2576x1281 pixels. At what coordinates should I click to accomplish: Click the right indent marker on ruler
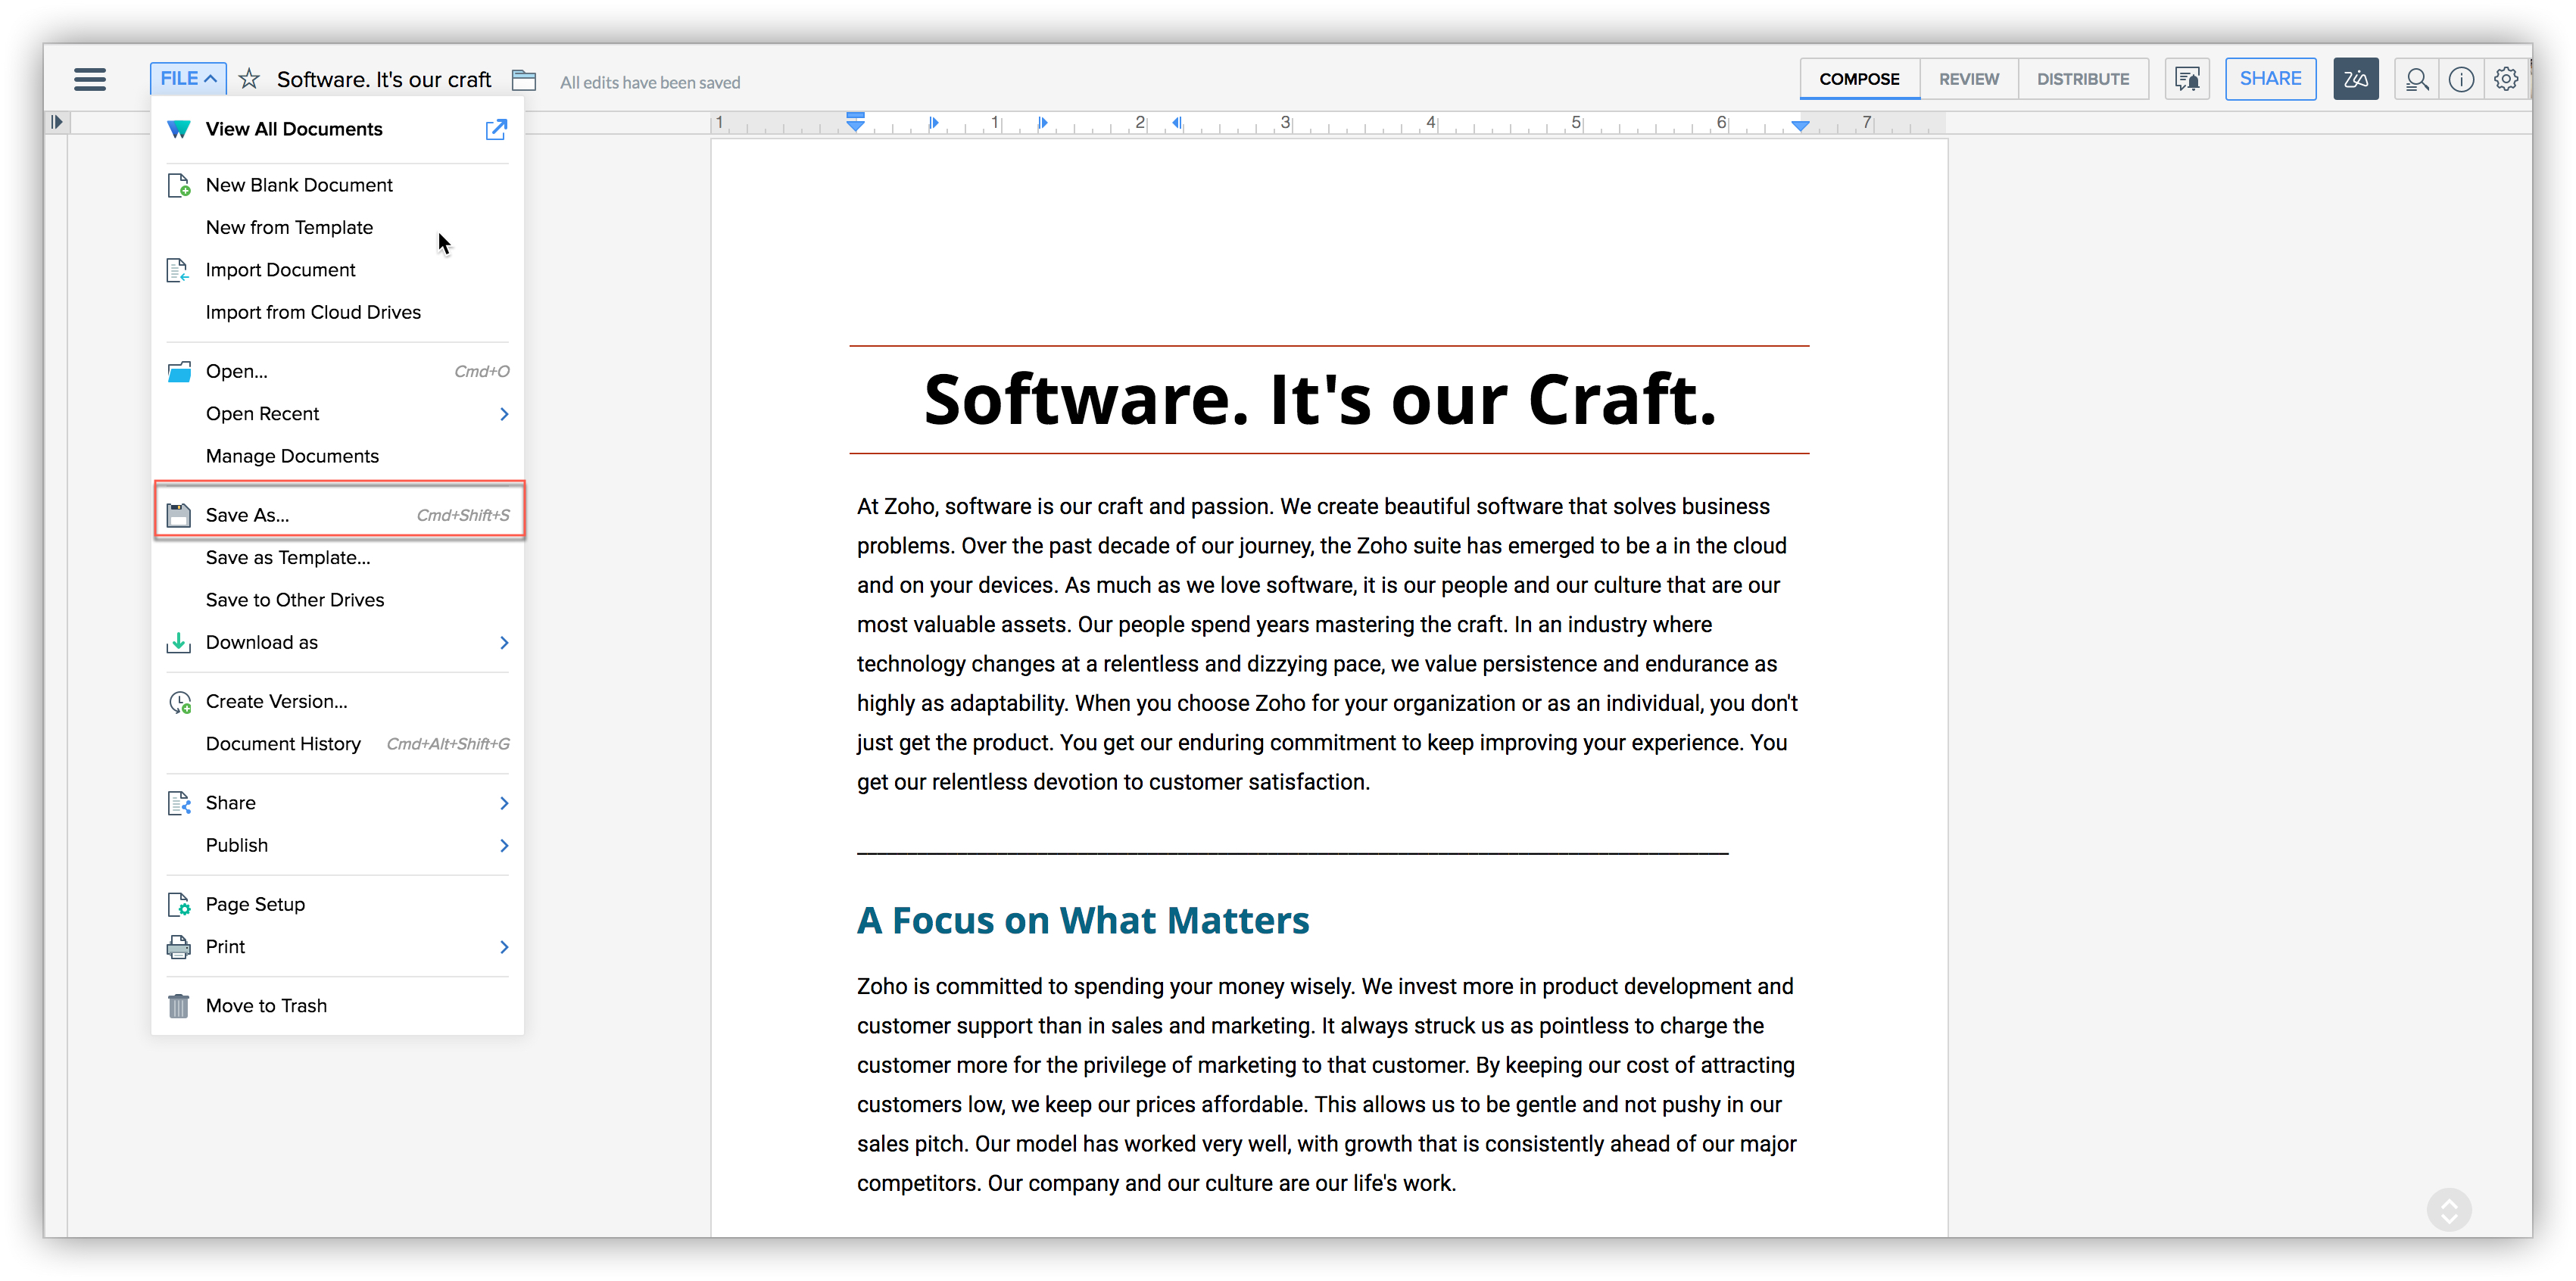(1800, 126)
